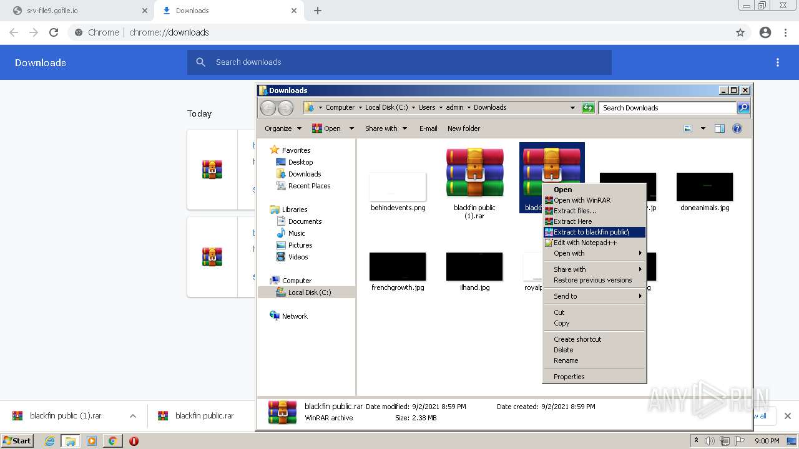The image size is (799, 449).
Task: Expand the Open with submenu
Action: pos(594,253)
